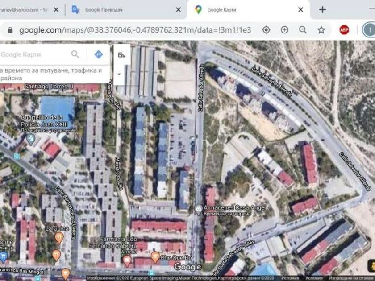Select the La Cuina restaurant pin
The image size is (375, 281).
[59, 238]
